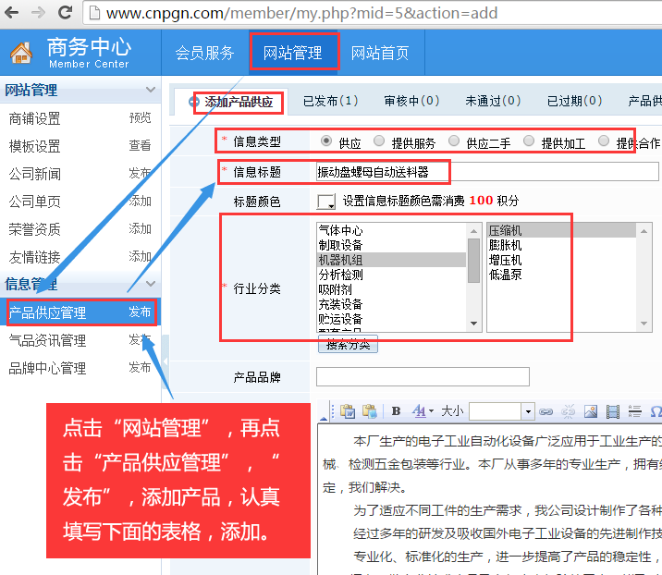Select the 供应 radio button
This screenshot has width=662, height=575.
pos(326,141)
